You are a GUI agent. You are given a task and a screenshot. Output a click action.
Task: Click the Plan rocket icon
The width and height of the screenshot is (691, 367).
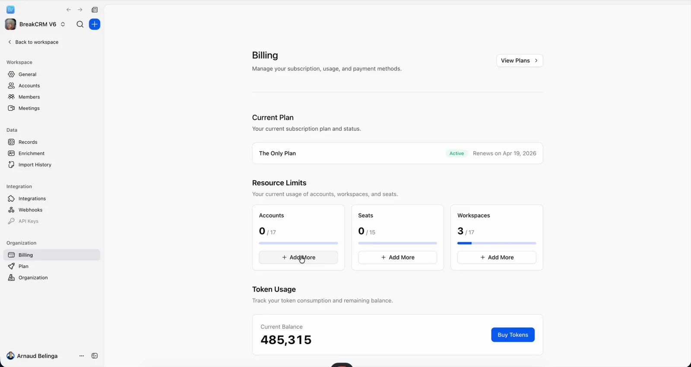pyautogui.click(x=11, y=266)
